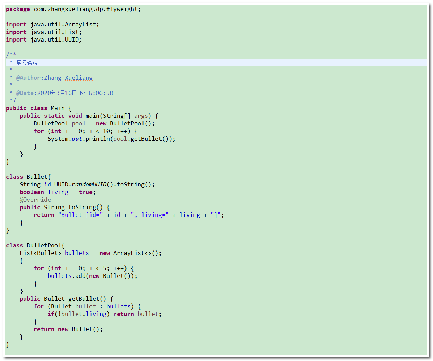Click the 'UUID.randomUUID().toString()' line
Image resolution: width=433 pixels, height=361 pixels.
point(87,185)
